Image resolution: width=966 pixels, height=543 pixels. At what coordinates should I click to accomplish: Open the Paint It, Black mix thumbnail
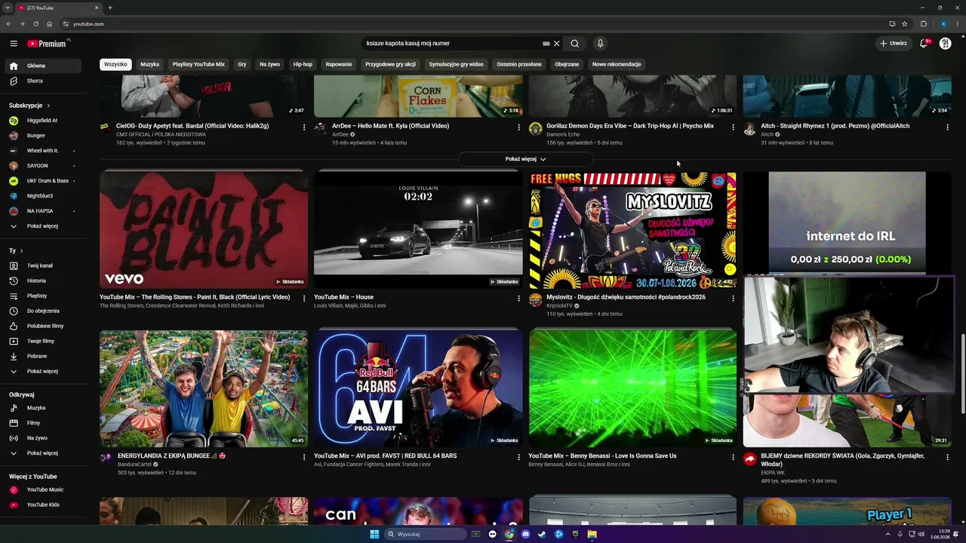204,229
